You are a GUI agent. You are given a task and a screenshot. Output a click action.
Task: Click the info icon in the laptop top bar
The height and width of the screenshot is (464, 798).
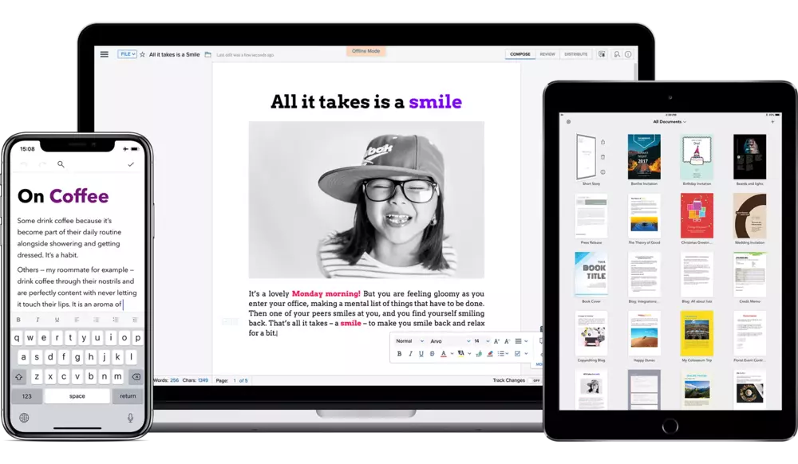(x=629, y=54)
